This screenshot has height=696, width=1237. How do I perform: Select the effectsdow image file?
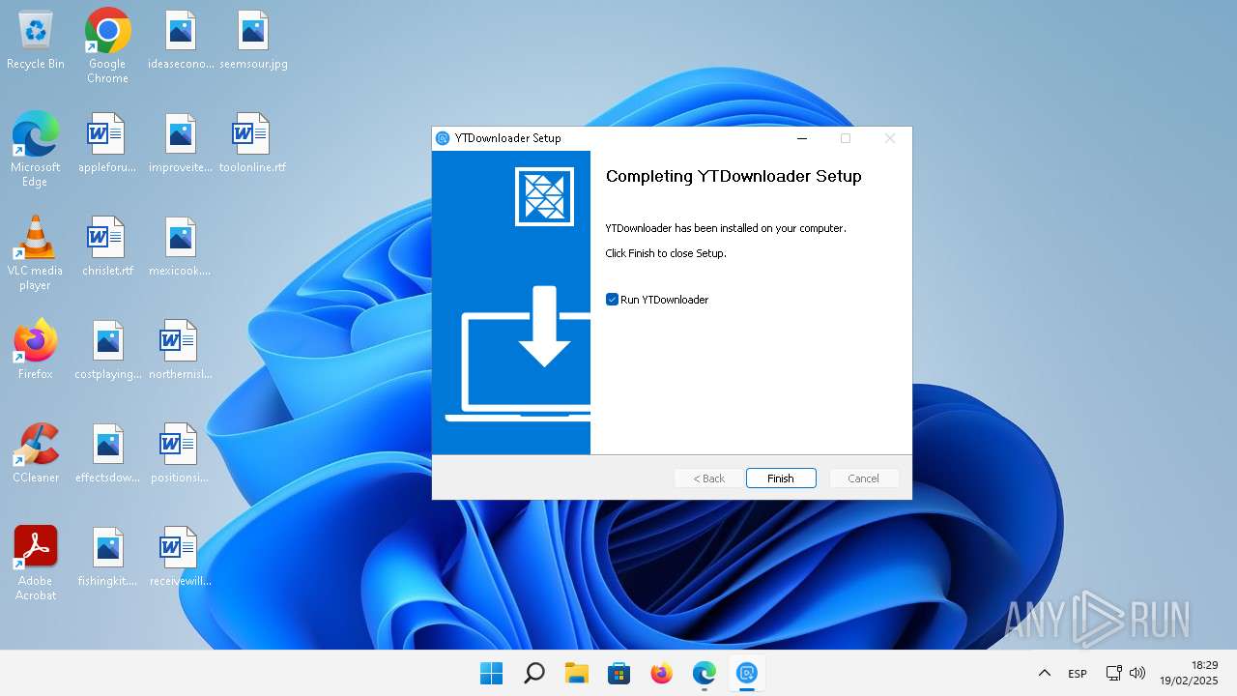(107, 454)
